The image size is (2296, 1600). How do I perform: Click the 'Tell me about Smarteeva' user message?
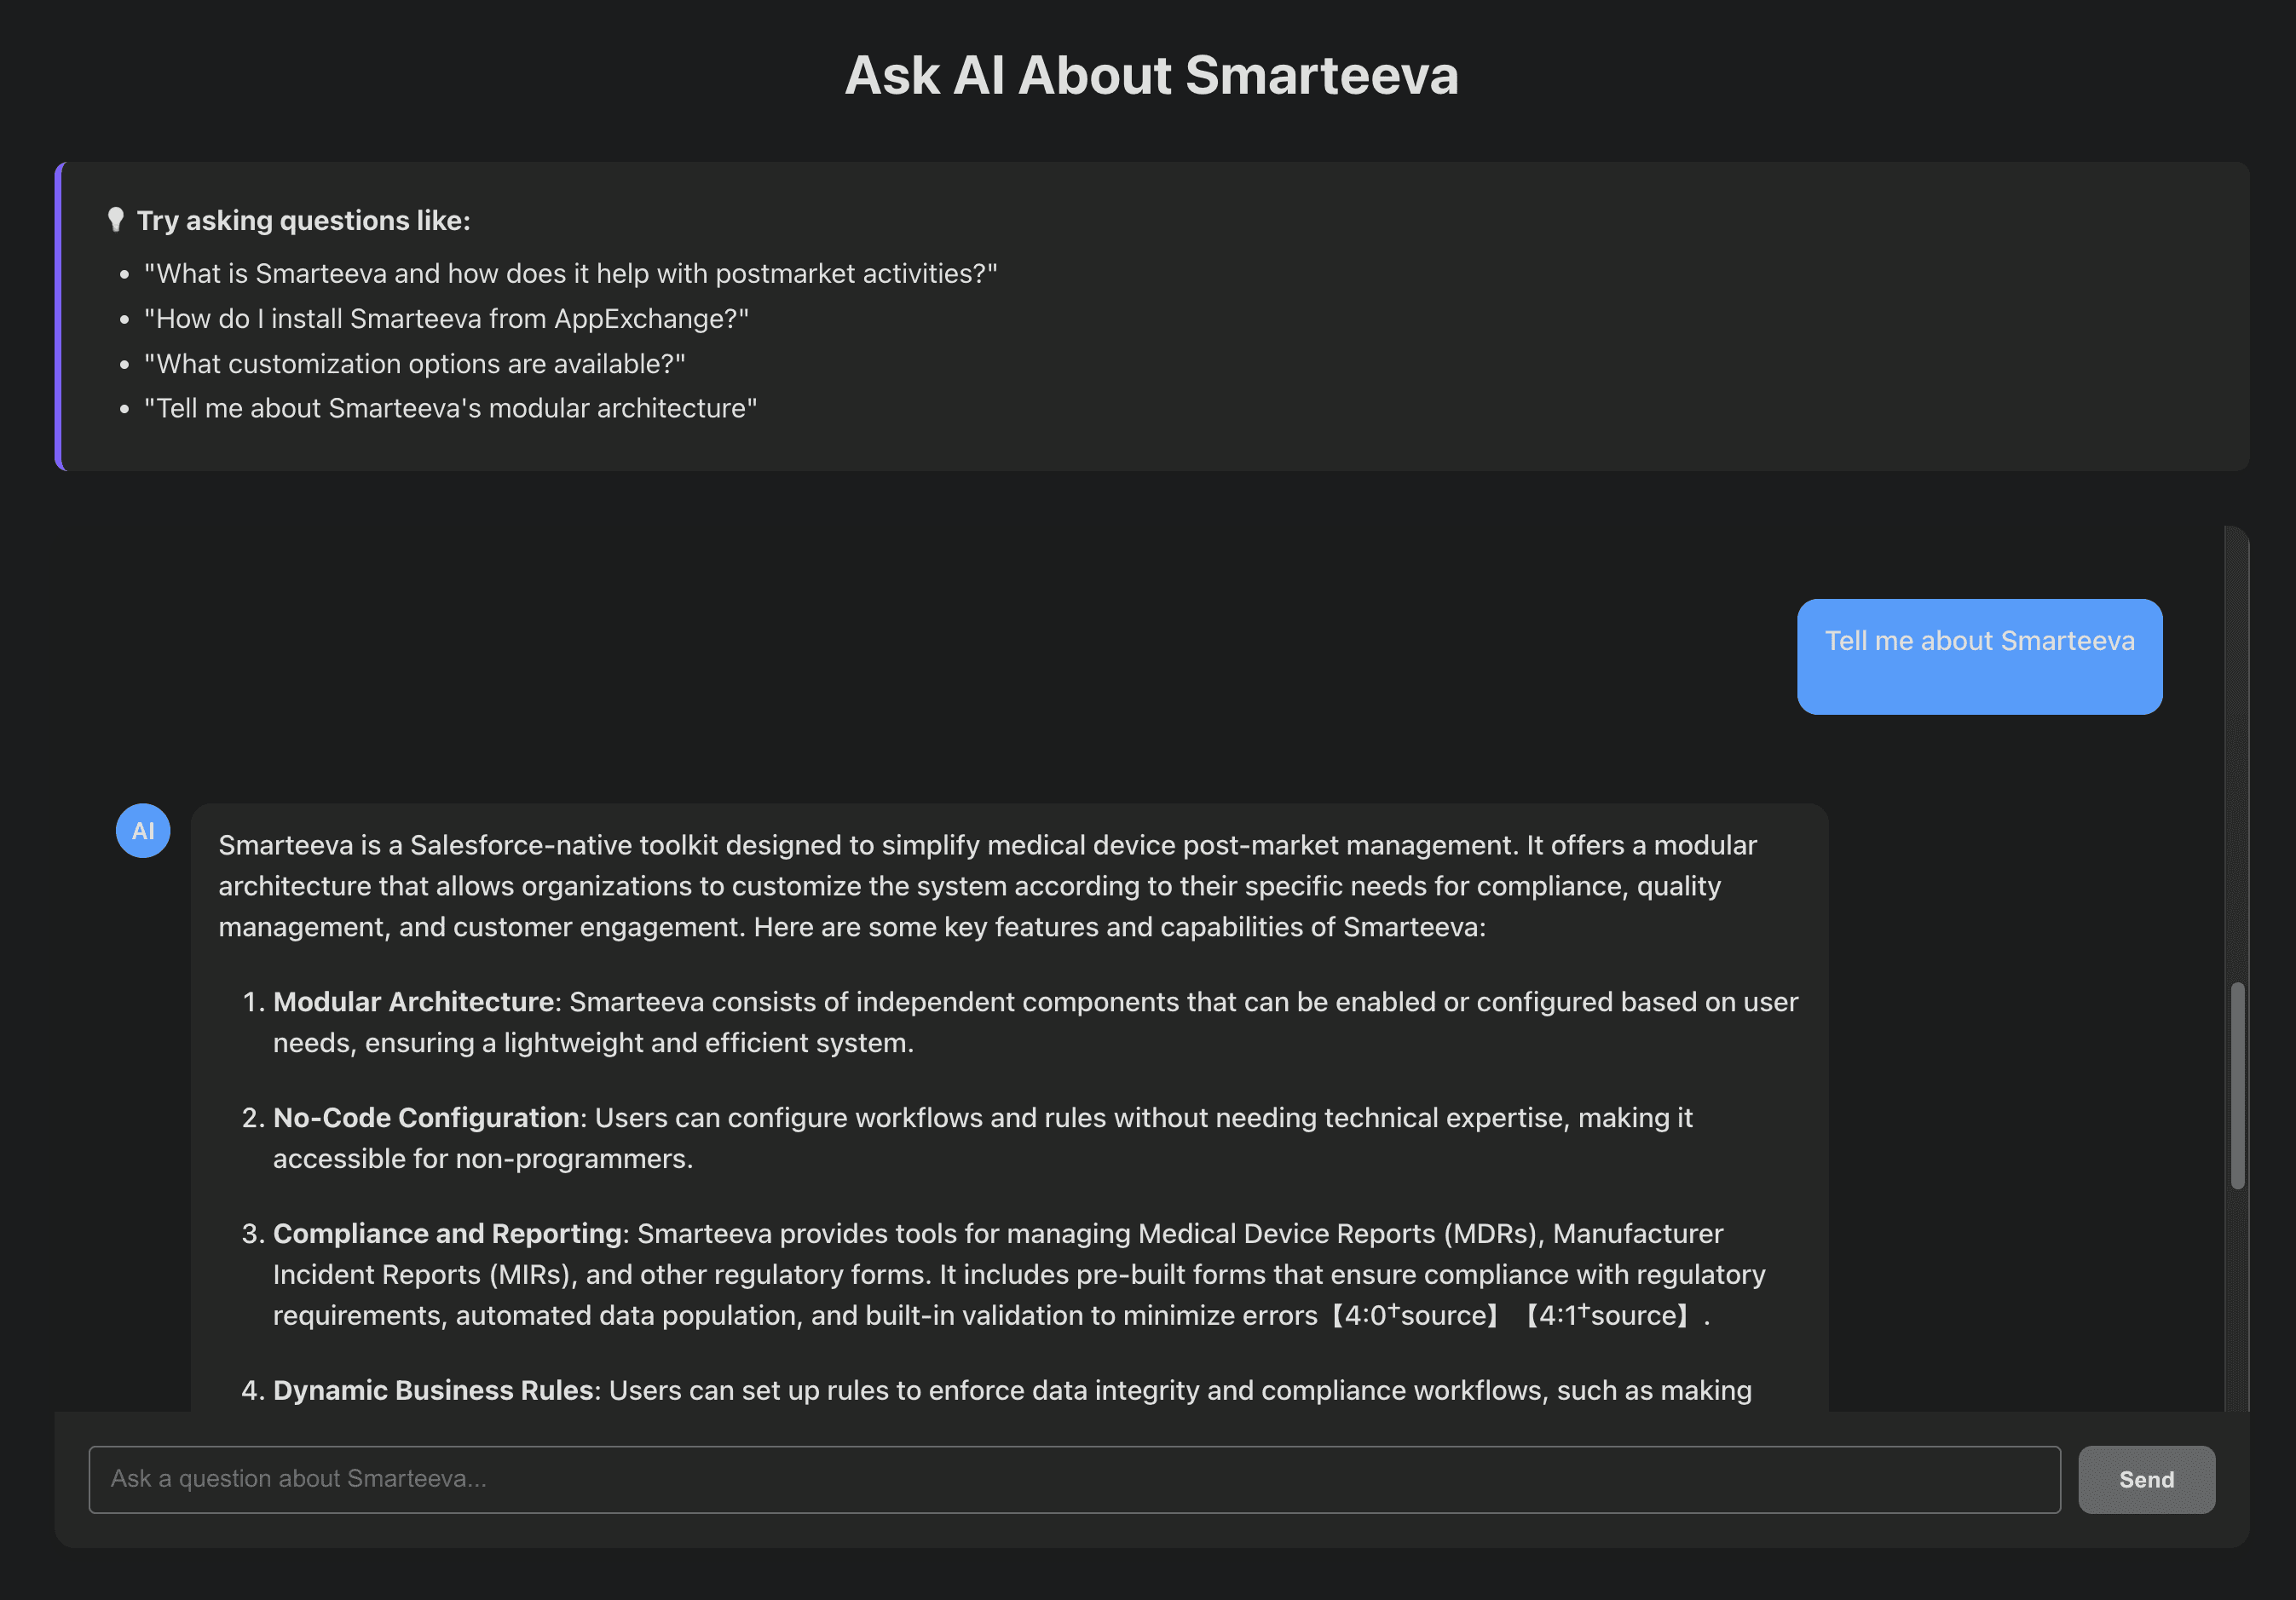(x=1978, y=642)
